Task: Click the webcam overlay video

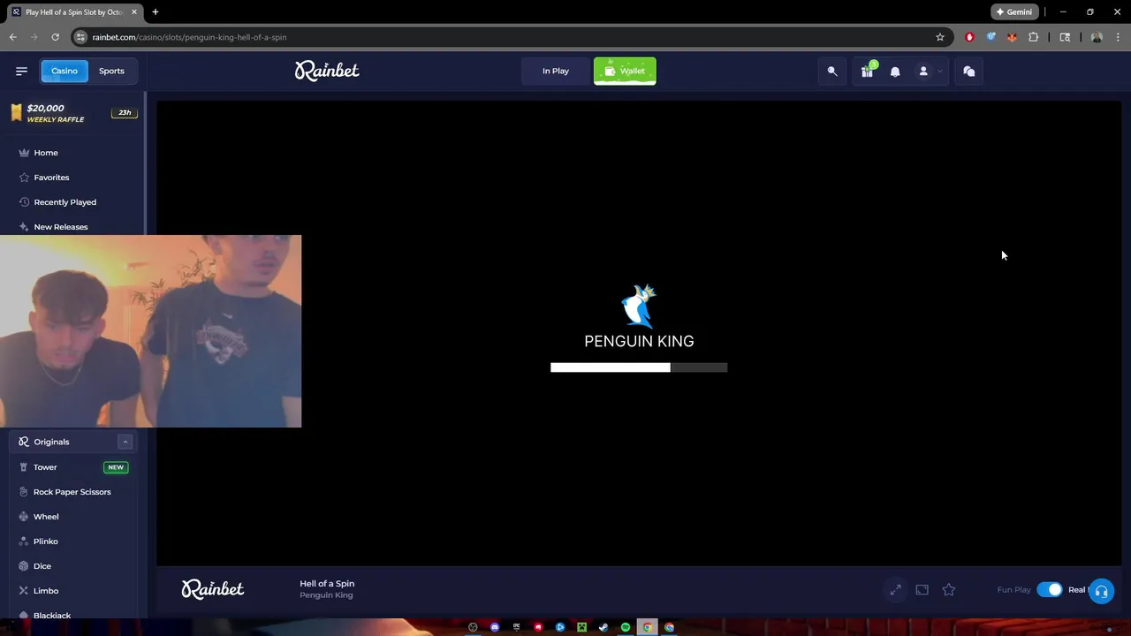Action: (150, 331)
